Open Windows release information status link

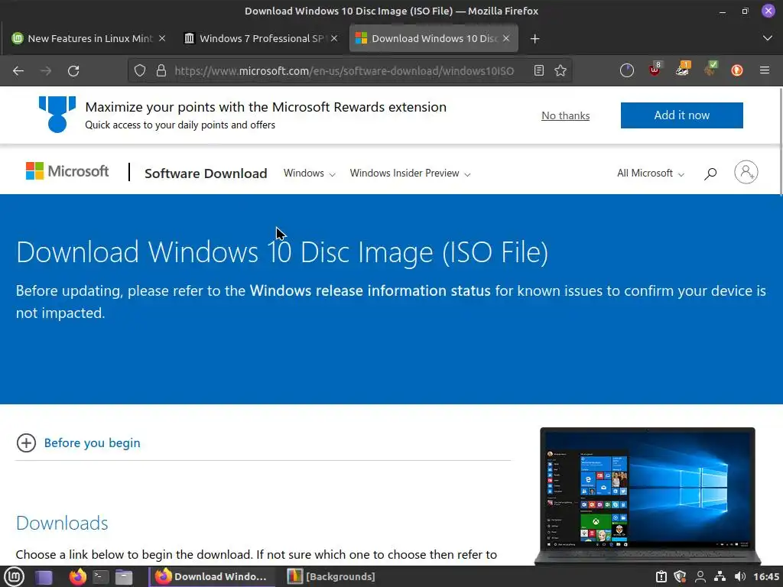[x=370, y=290]
